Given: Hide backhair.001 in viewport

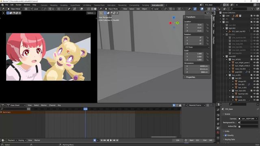Looking at the screenshot, I should 255,94.
